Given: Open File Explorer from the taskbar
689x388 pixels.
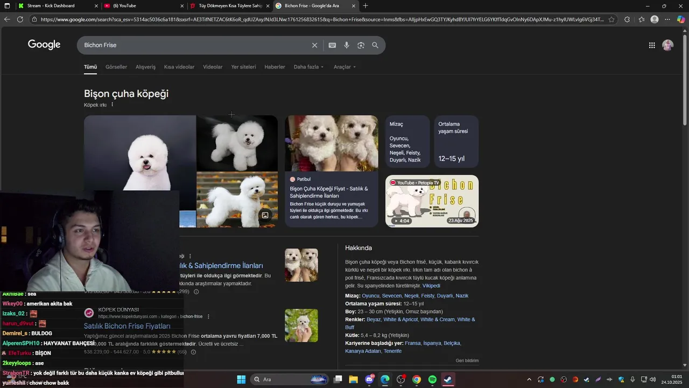Looking at the screenshot, I should [353, 379].
